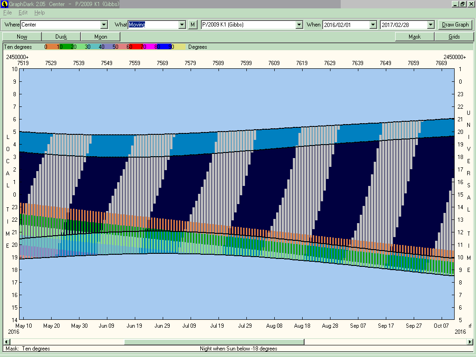Screen dimensions: 476x357
Task: Expand the start date 2016/02/01 dropdown
Action: [373, 25]
